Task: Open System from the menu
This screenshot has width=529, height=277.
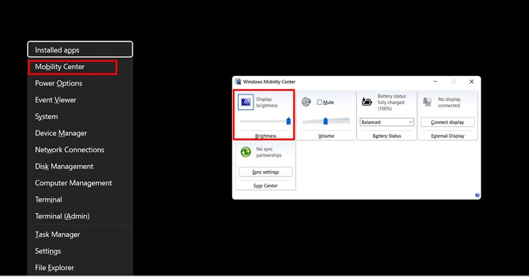Action: [80, 117]
